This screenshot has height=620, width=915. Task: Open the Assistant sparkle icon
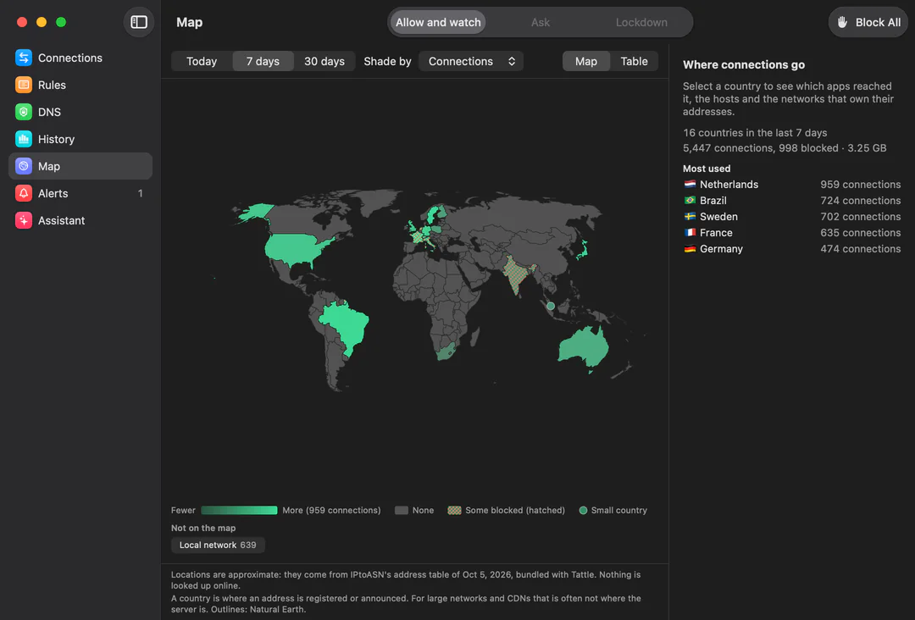24,220
